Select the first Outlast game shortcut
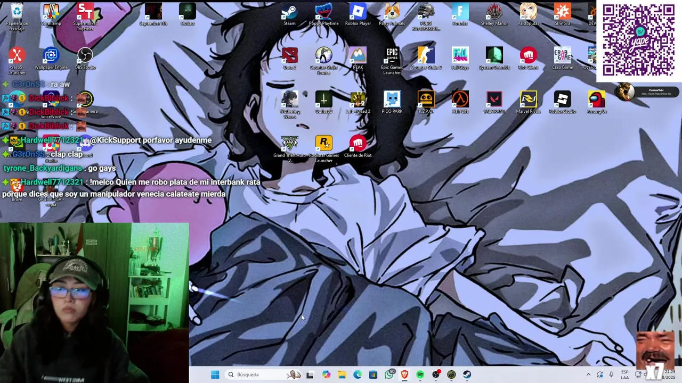682x383 pixels. (x=187, y=14)
